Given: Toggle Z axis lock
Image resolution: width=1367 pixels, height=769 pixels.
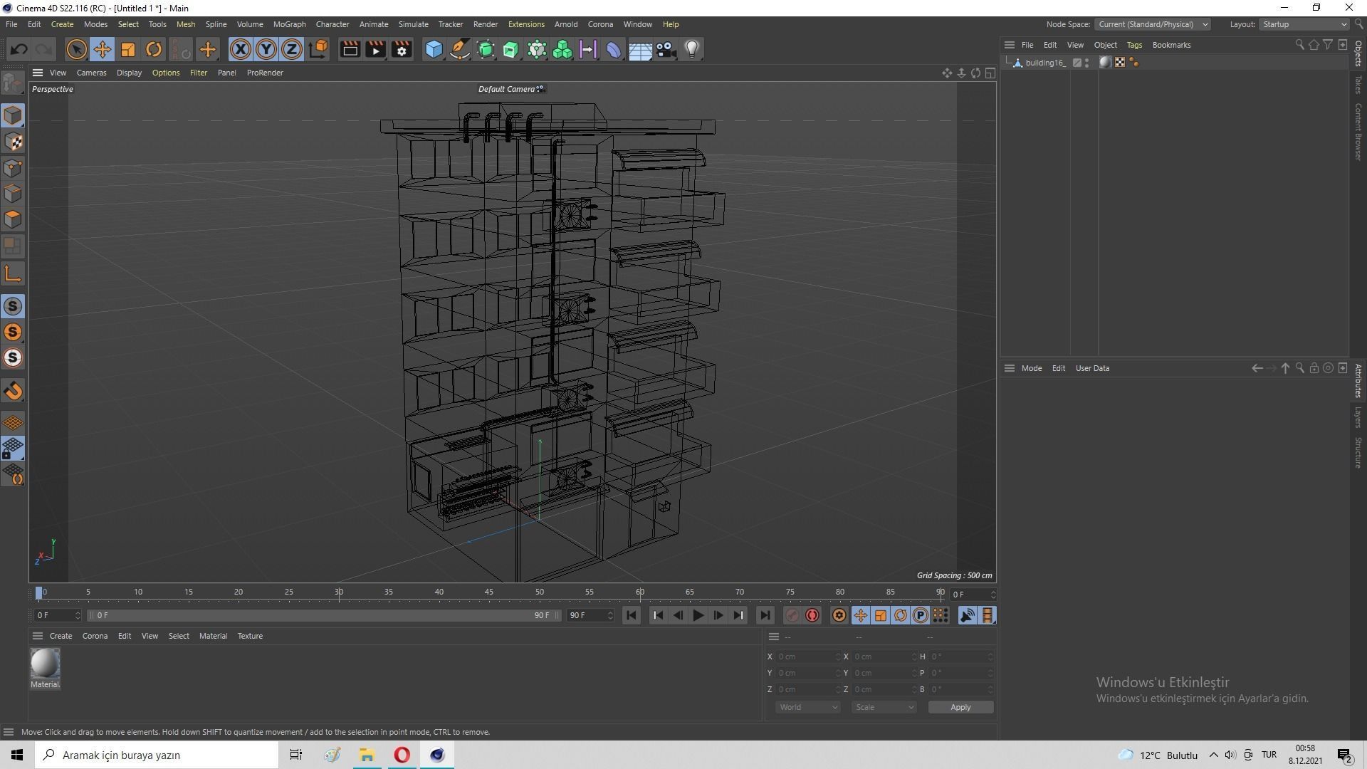Looking at the screenshot, I should (292, 49).
